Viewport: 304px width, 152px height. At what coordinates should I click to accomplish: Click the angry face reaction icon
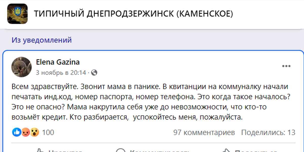[26, 132]
